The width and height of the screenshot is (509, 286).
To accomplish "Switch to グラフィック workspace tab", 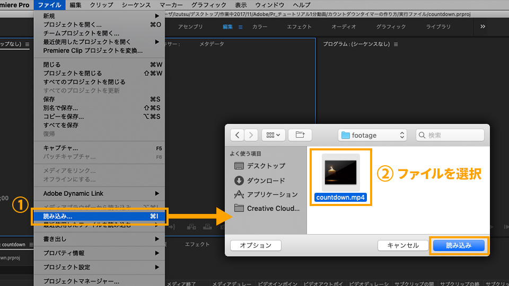I will [391, 26].
